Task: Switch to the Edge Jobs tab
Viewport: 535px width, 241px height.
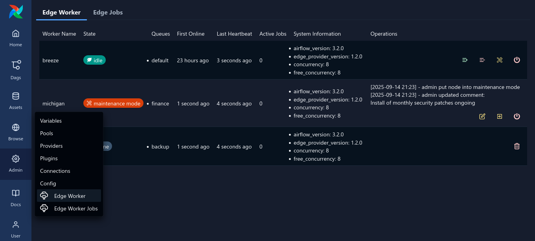Action: coord(108,13)
